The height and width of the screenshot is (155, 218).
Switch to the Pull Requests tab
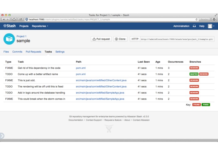point(33,52)
